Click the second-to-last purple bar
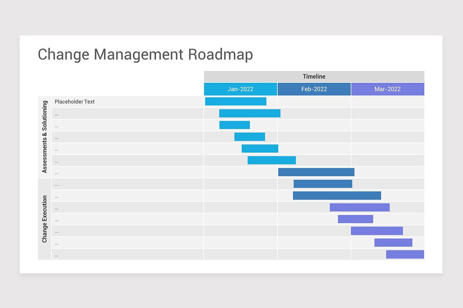Image resolution: width=463 pixels, height=308 pixels. 393,243
